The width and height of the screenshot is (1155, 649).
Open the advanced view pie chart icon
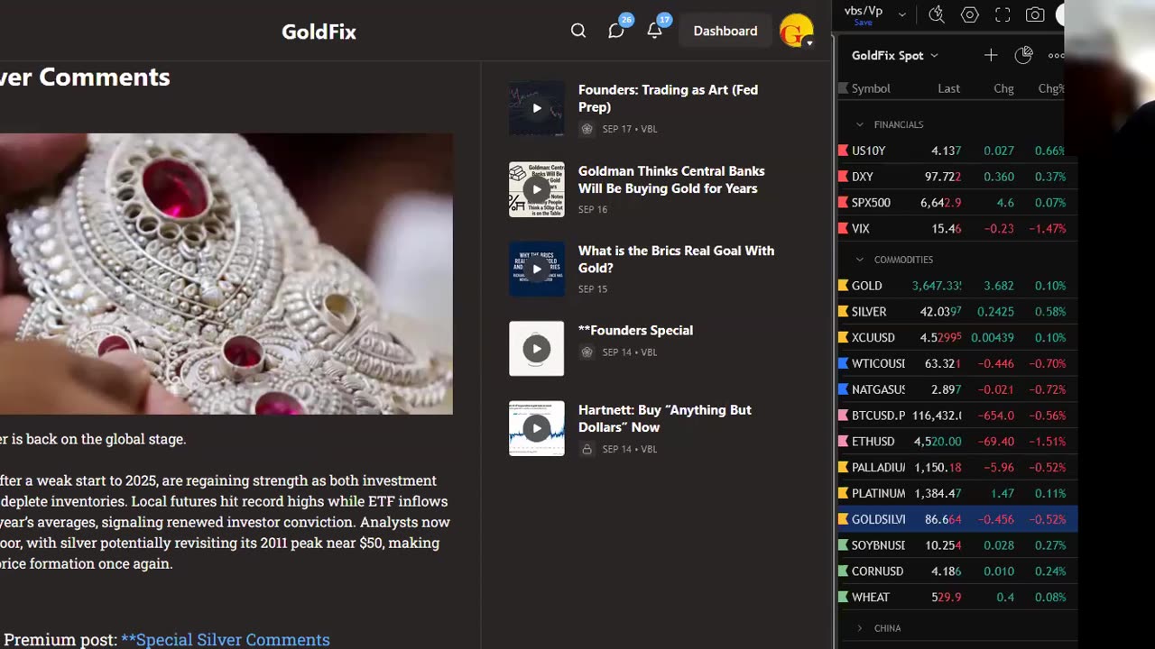(1023, 55)
